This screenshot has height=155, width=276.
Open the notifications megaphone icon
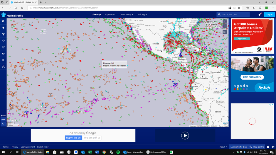[x=260, y=14]
